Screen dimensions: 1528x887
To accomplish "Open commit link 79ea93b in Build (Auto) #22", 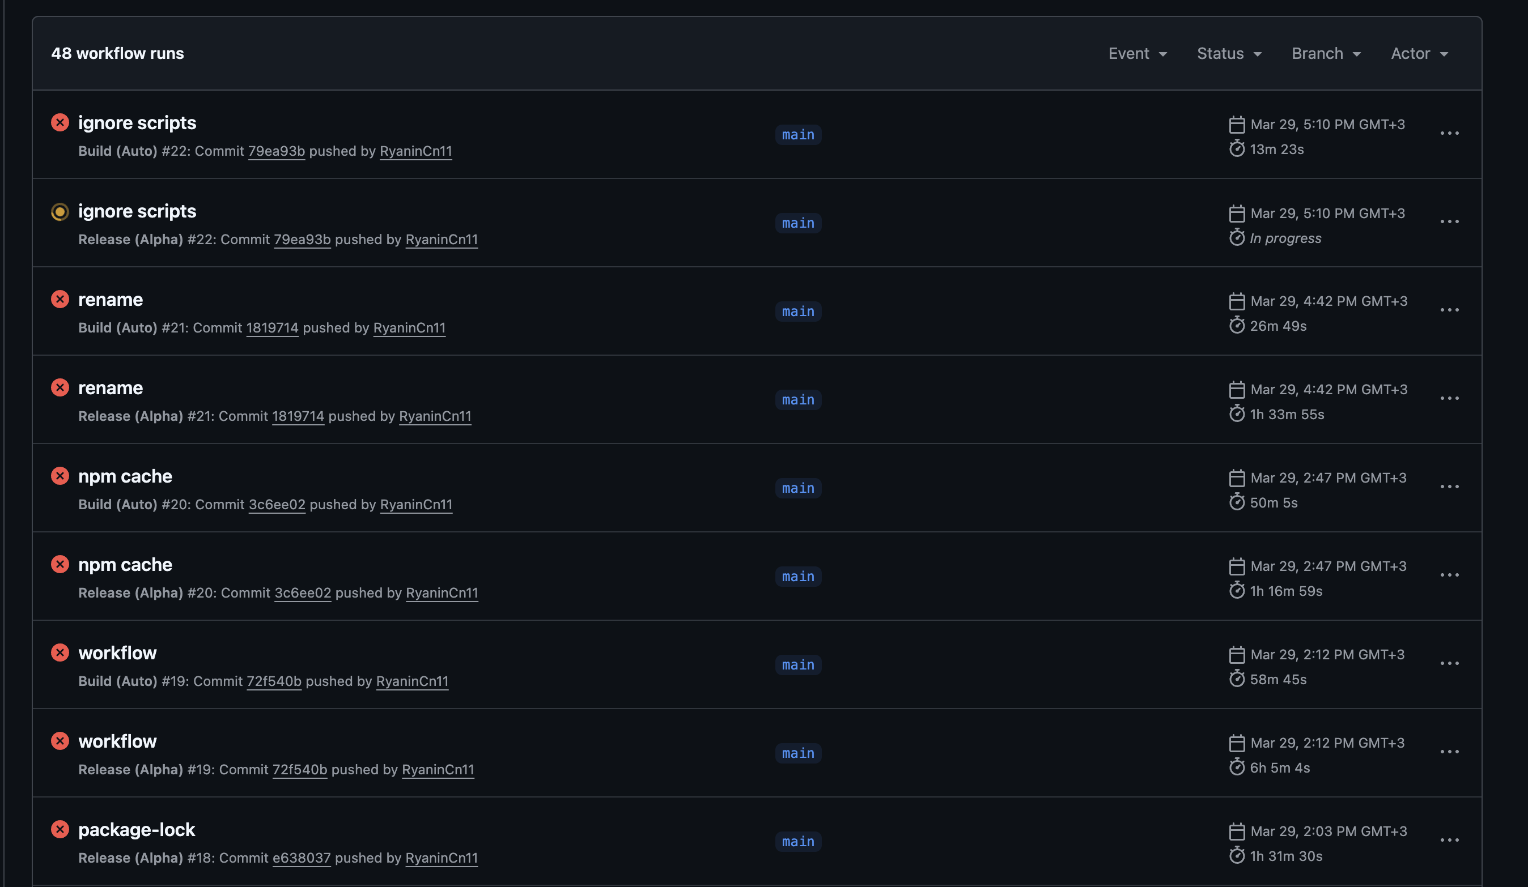I will 276,151.
